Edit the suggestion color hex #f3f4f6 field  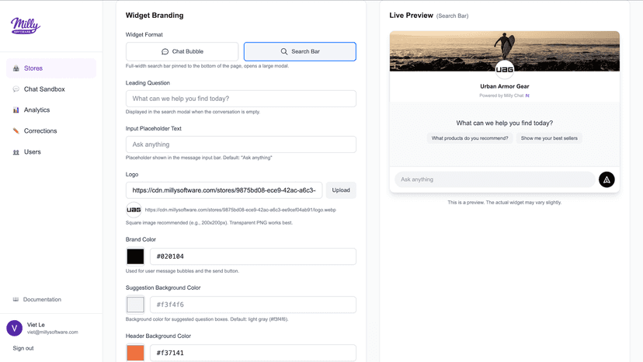[253, 305]
